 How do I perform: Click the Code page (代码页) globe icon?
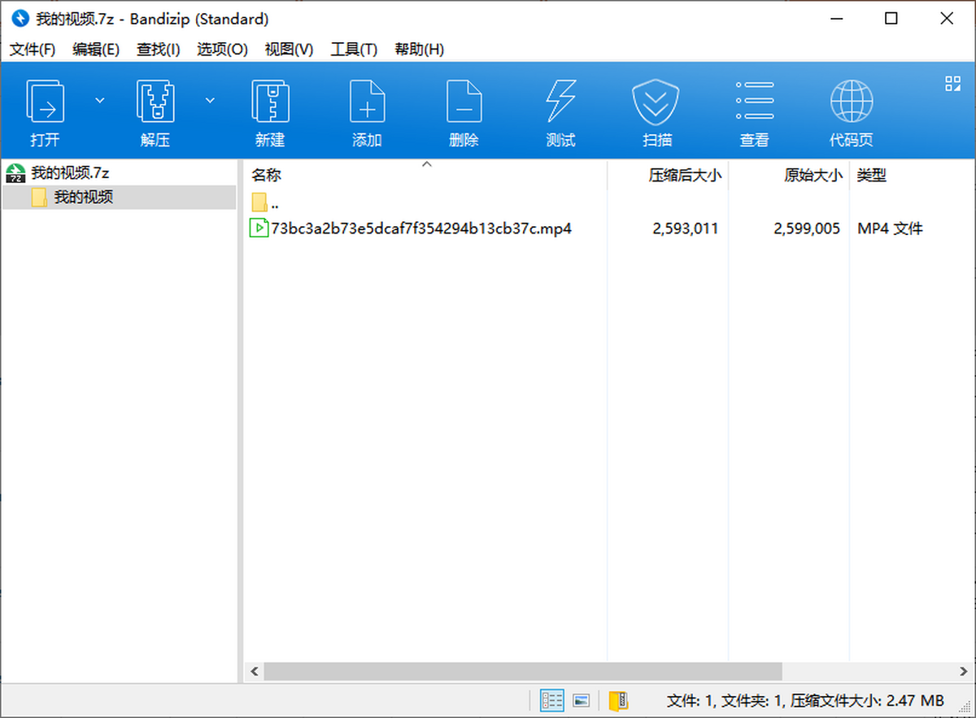pos(851,102)
